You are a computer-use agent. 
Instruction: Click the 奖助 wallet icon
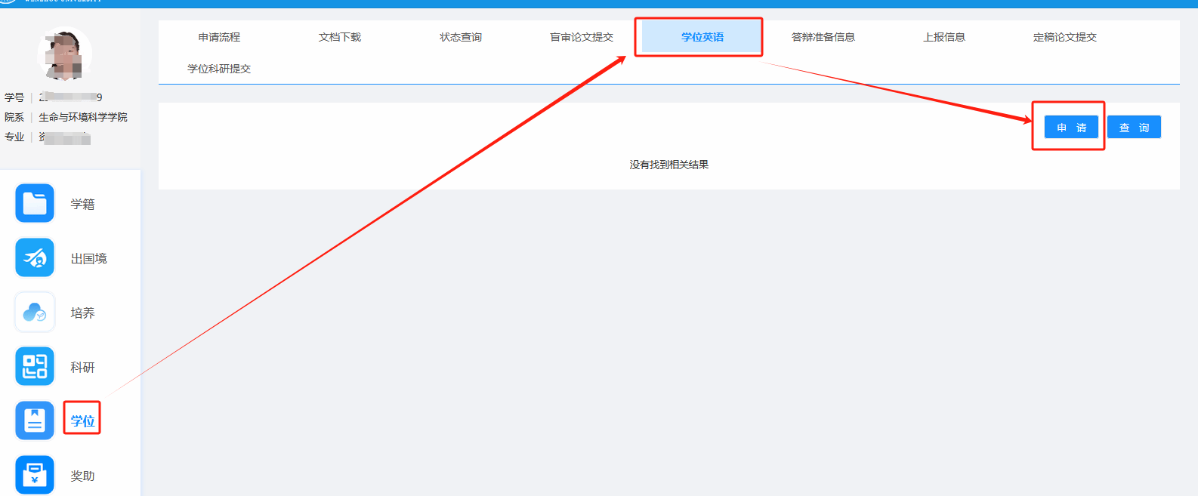(x=35, y=475)
